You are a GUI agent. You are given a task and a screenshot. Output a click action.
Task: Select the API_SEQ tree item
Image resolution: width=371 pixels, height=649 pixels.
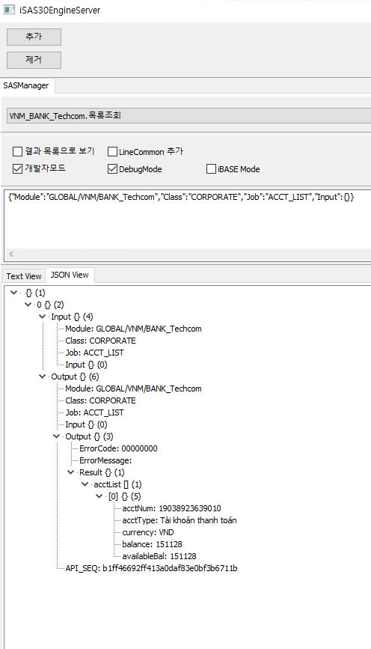coord(151,568)
